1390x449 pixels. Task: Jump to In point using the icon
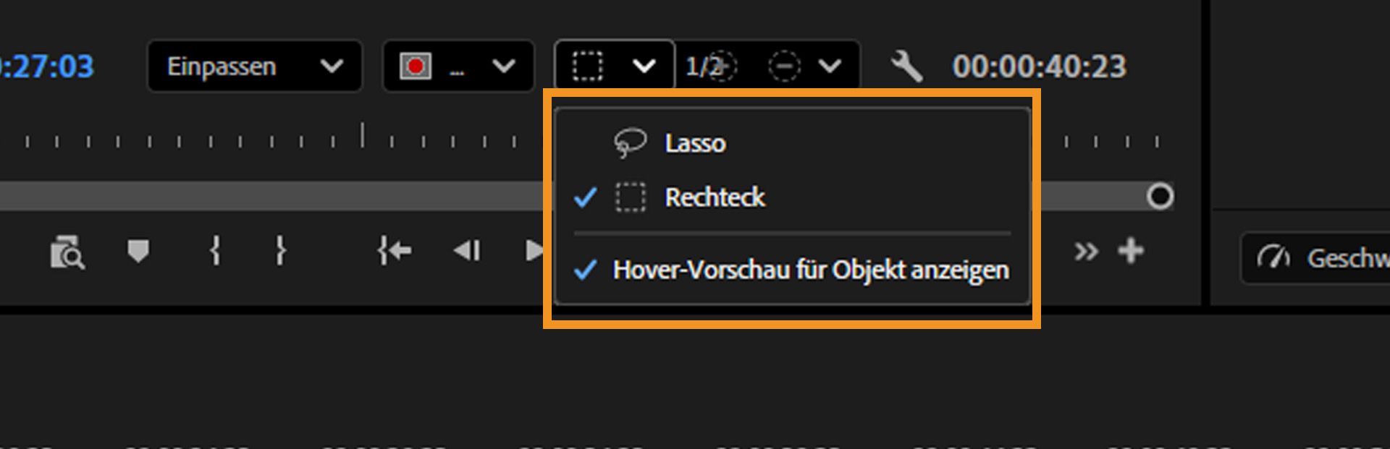point(395,251)
